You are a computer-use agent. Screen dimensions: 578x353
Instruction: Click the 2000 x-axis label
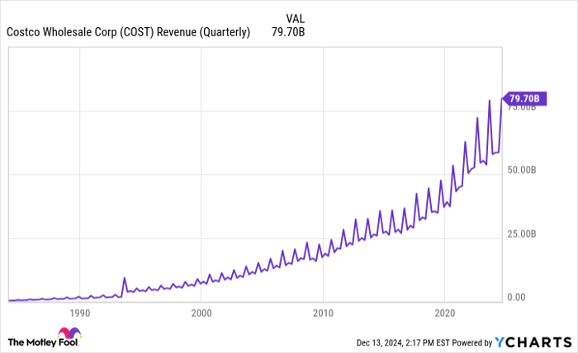(x=201, y=313)
